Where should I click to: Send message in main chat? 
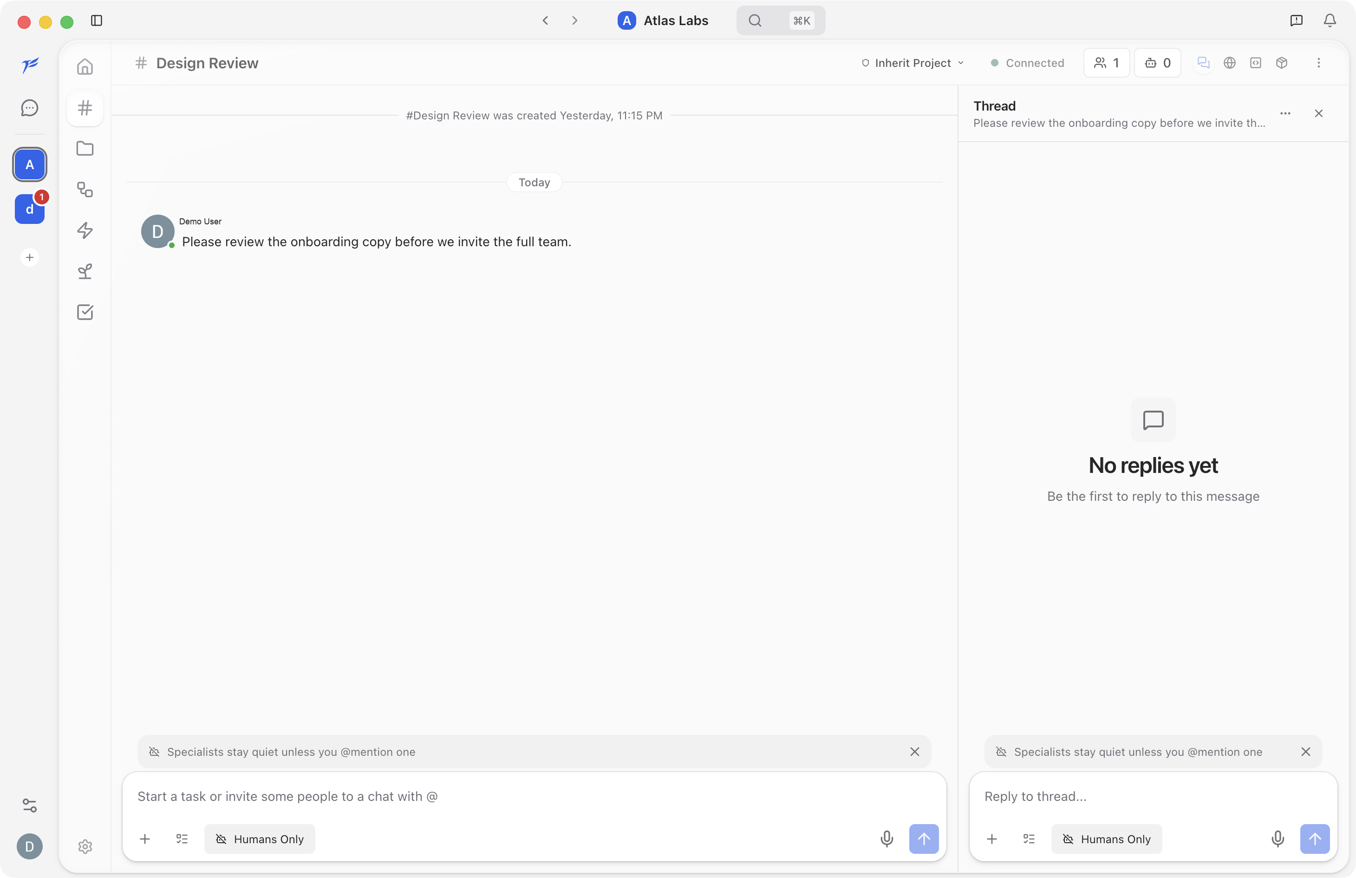point(924,839)
